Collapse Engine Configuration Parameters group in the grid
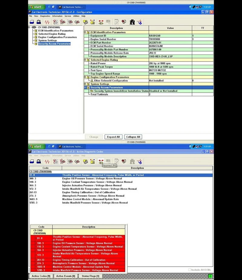The image size is (242, 280). 85,77
